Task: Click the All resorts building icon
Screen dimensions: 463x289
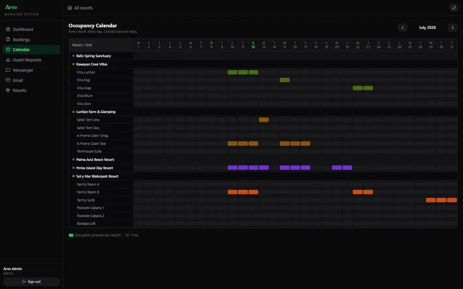Action: pos(69,8)
